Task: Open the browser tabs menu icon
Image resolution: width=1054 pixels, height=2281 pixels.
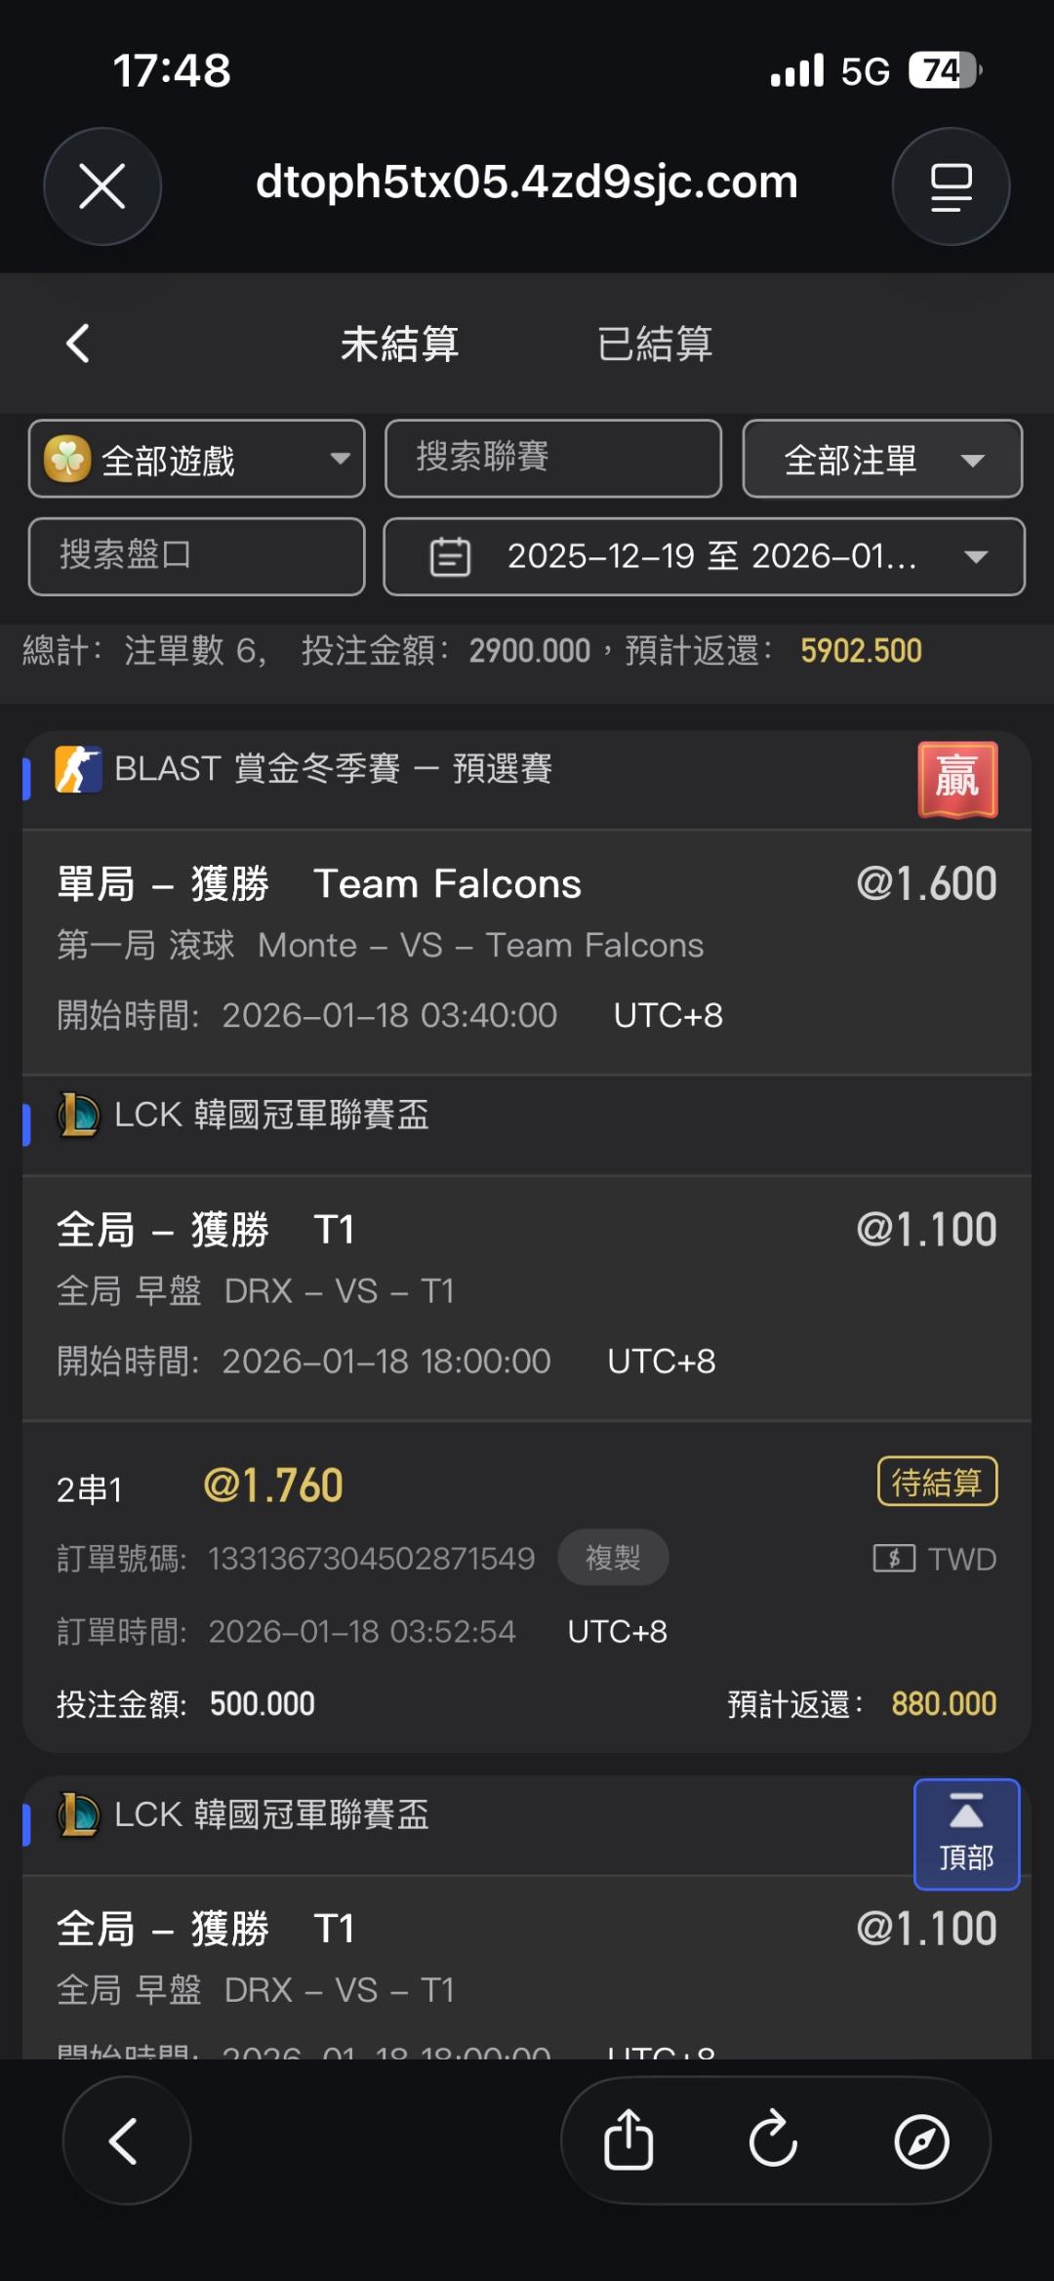Action: tap(951, 186)
